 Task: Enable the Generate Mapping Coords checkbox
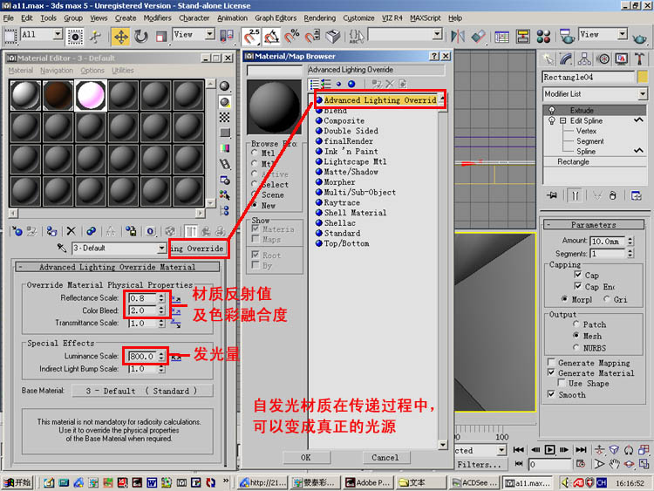pyautogui.click(x=551, y=362)
